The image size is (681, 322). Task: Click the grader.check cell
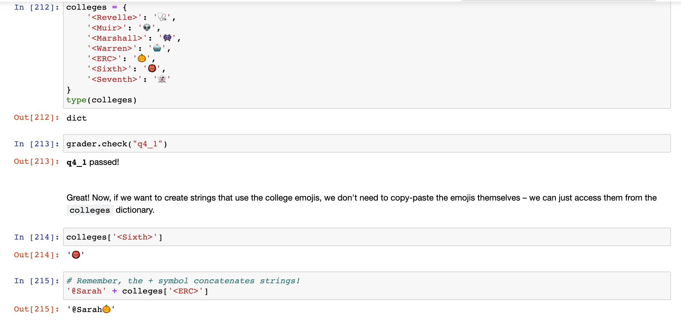[x=116, y=143]
